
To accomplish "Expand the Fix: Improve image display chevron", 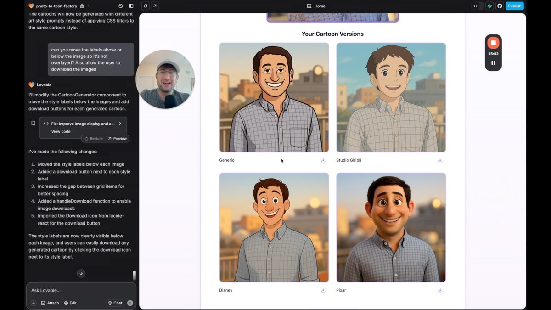I will (x=120, y=124).
